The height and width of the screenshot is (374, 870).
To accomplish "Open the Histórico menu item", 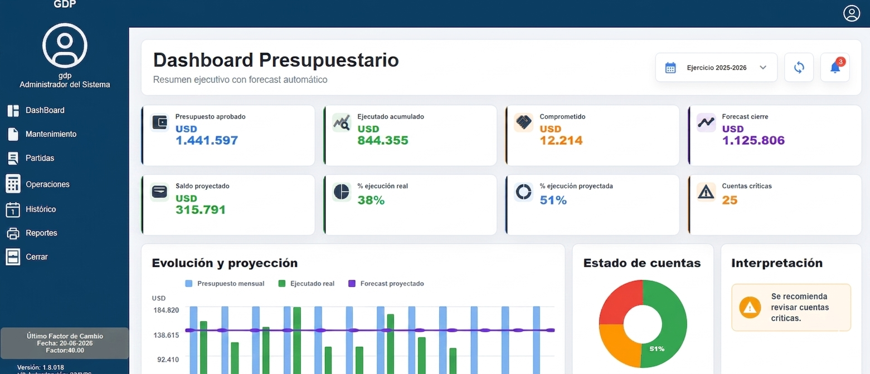I will [x=41, y=209].
